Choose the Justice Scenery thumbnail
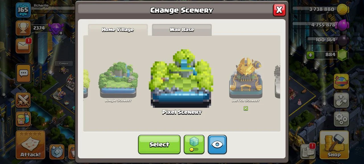 (246, 78)
